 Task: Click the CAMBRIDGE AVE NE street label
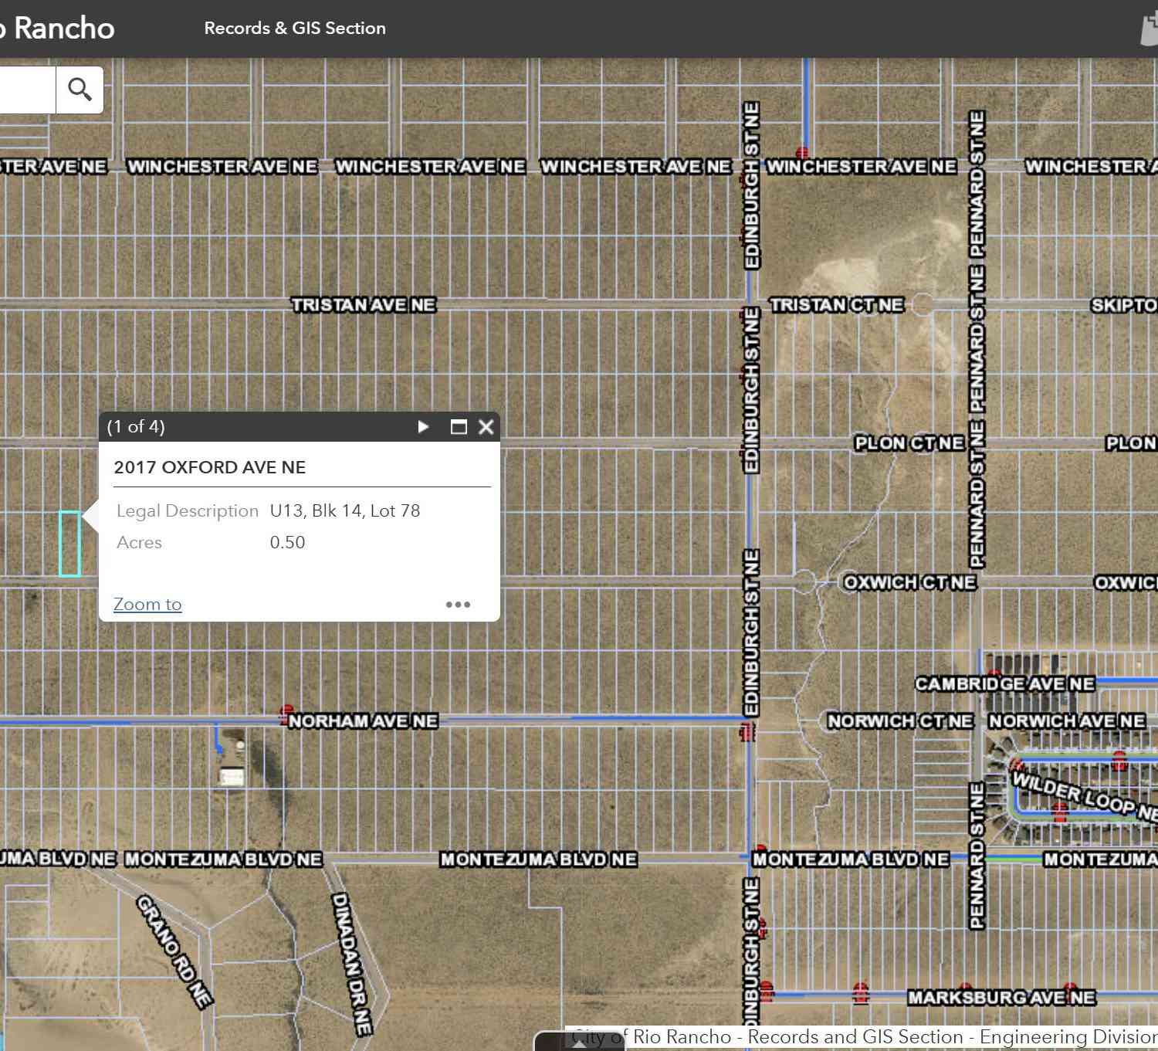pyautogui.click(x=1004, y=684)
